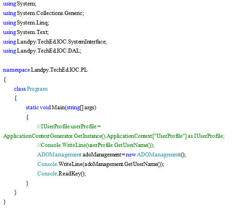Click the static keyword
The width and height of the screenshot is (250, 209).
pyautogui.click(x=32, y=107)
